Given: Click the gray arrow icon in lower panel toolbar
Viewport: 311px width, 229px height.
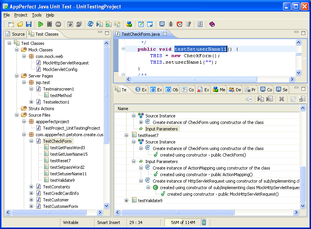Looking at the screenshot, I should coord(249,99).
